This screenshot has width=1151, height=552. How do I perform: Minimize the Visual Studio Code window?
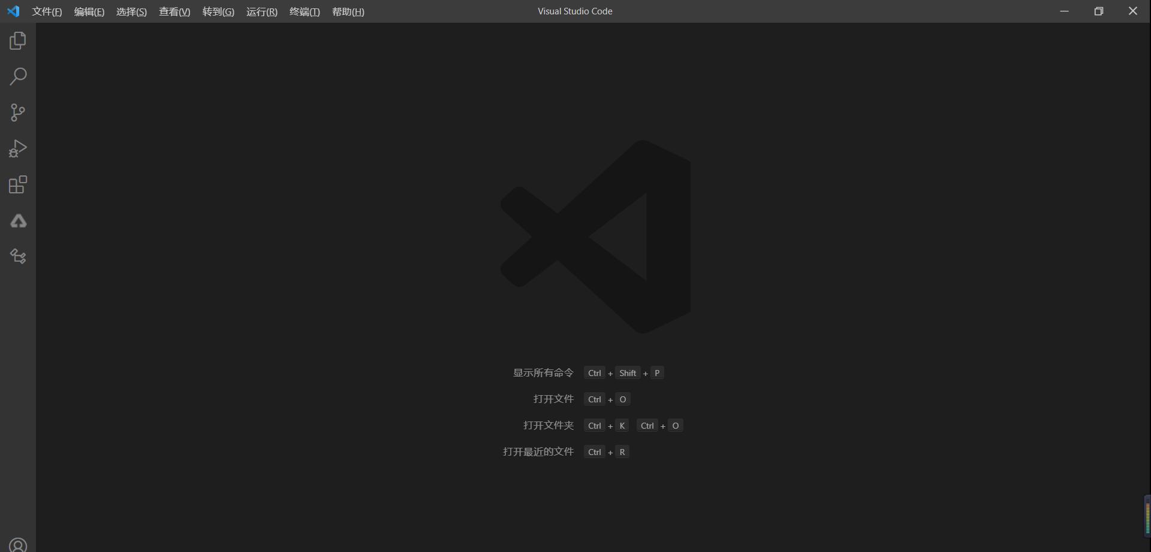[1064, 11]
